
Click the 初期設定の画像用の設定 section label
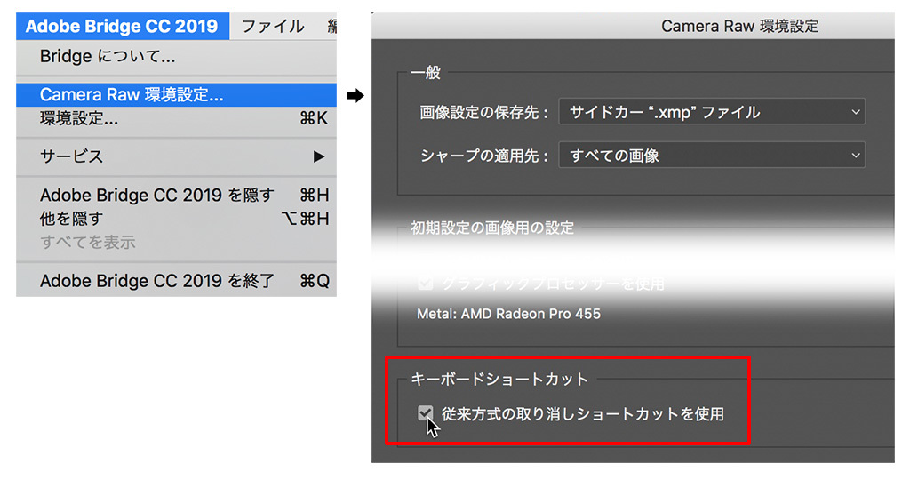(492, 228)
